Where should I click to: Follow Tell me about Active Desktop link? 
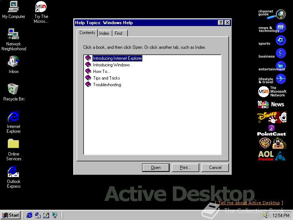249,203
